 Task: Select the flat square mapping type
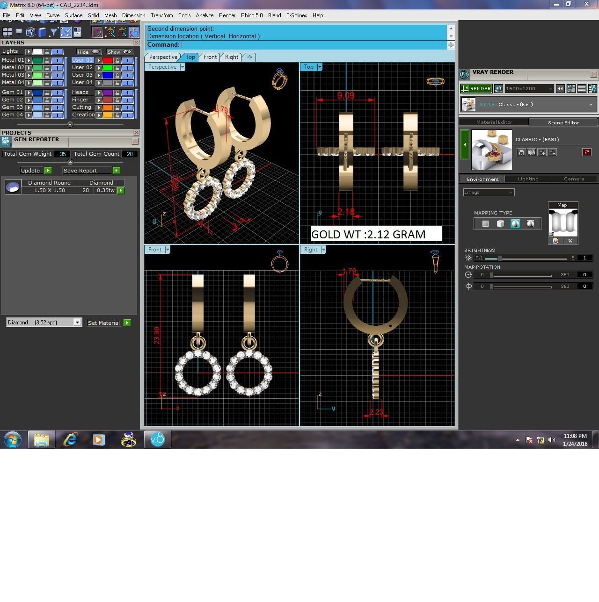pos(485,224)
